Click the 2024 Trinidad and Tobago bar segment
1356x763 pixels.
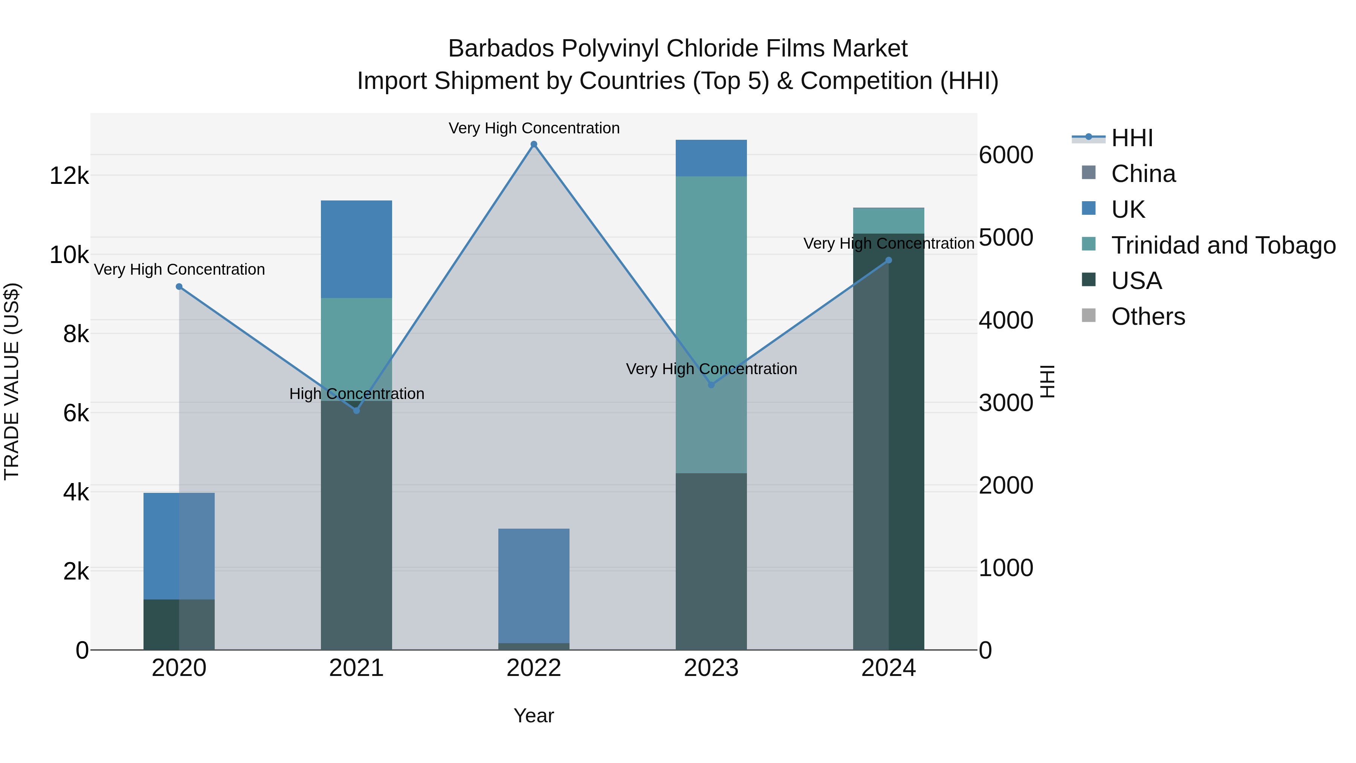pyautogui.click(x=889, y=221)
